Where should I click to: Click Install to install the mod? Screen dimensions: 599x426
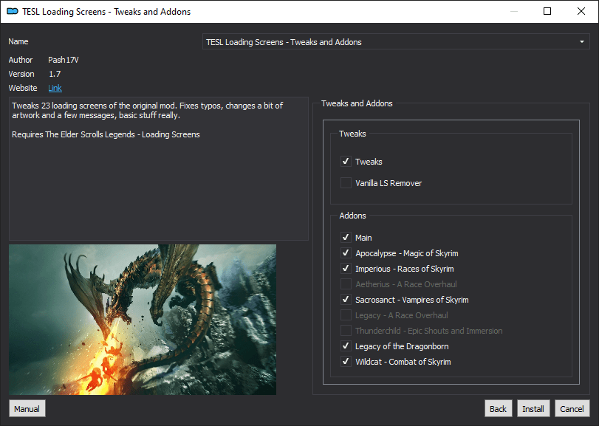coord(533,409)
